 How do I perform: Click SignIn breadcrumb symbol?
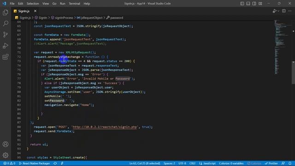pos(43,18)
